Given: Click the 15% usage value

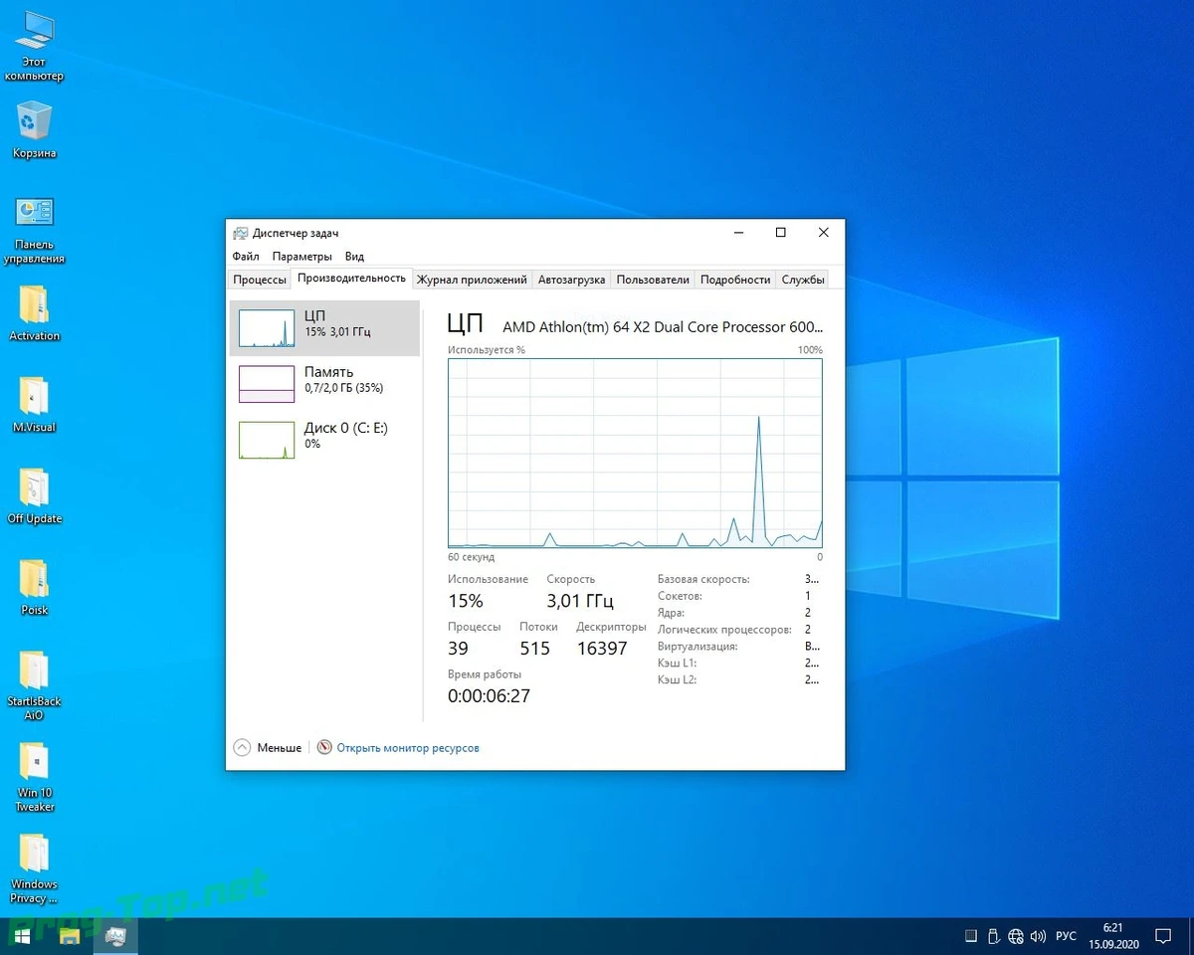Looking at the screenshot, I should pos(465,601).
